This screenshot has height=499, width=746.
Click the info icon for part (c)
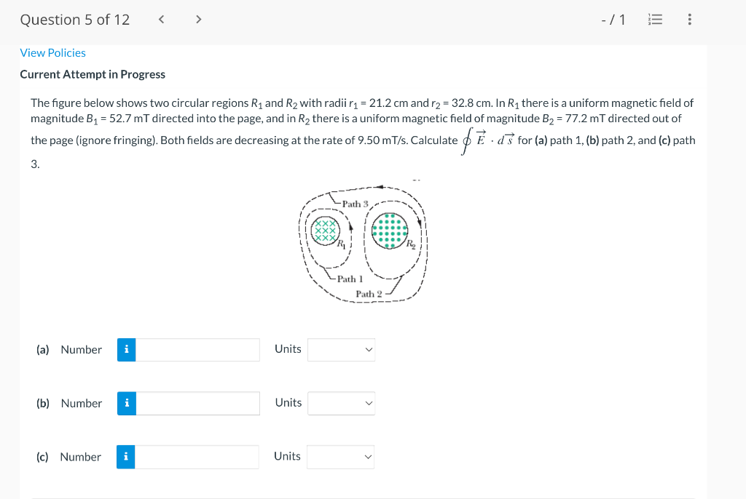[x=125, y=457]
